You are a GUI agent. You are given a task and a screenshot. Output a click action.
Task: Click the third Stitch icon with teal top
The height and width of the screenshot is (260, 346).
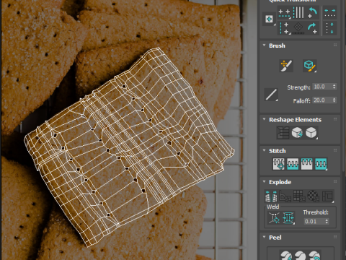[307, 164]
